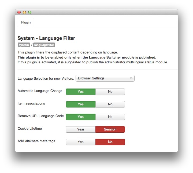Click the Browser Settings dropdown arrow
The height and width of the screenshot is (173, 193).
click(x=131, y=78)
